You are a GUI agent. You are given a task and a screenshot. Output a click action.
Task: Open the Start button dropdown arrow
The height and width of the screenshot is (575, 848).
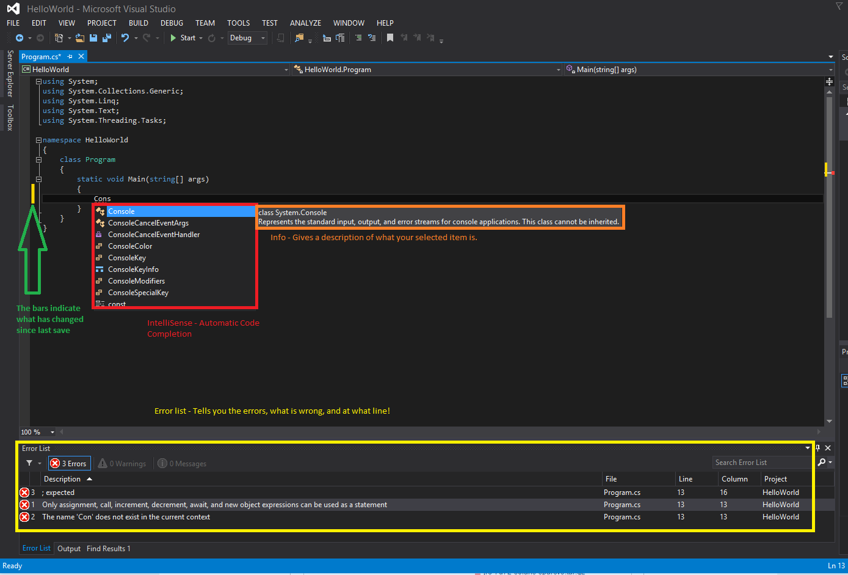coord(201,38)
